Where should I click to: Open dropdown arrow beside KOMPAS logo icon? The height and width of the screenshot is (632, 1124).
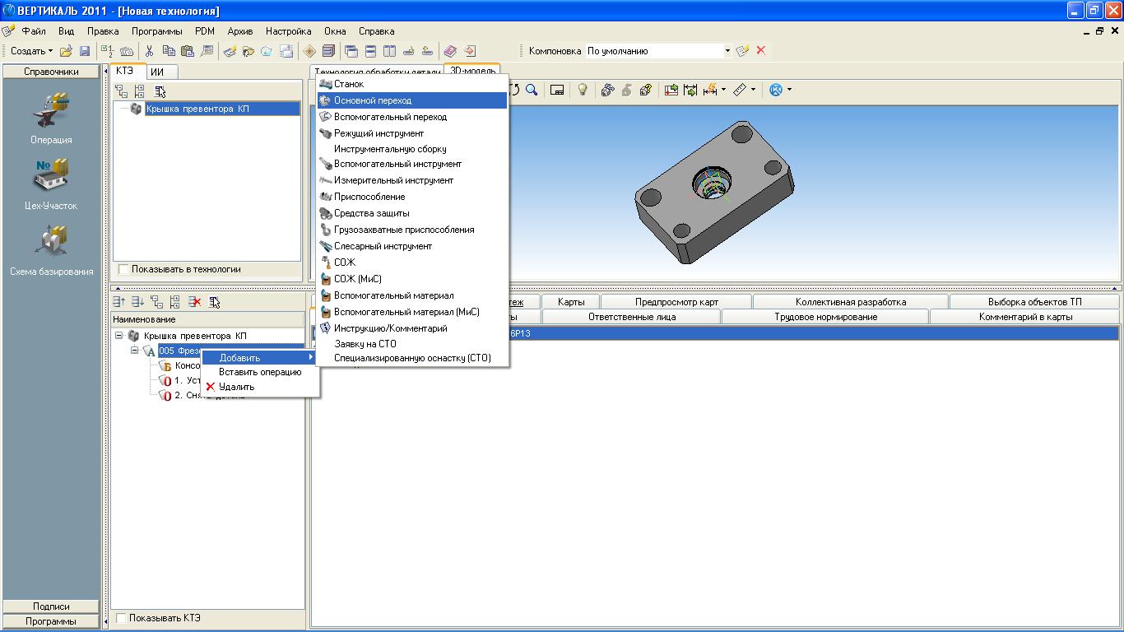coord(789,90)
